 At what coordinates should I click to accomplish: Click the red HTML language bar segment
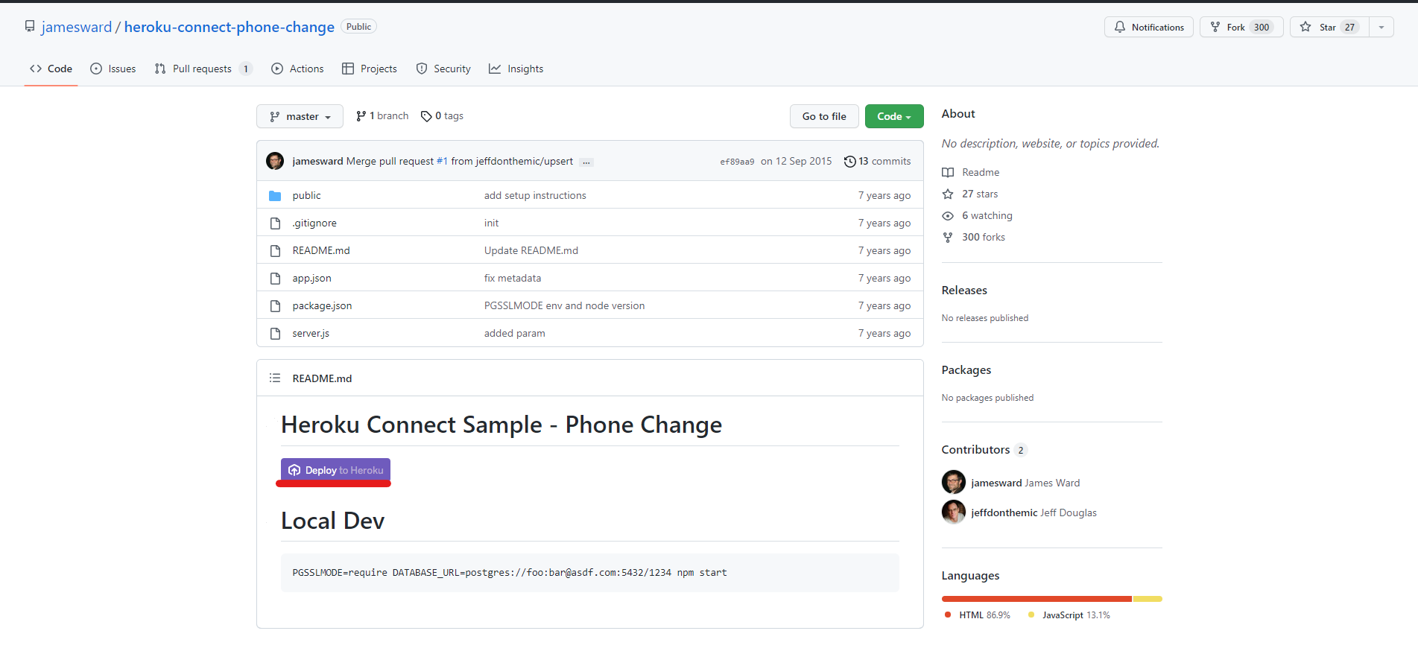pyautogui.click(x=1036, y=599)
